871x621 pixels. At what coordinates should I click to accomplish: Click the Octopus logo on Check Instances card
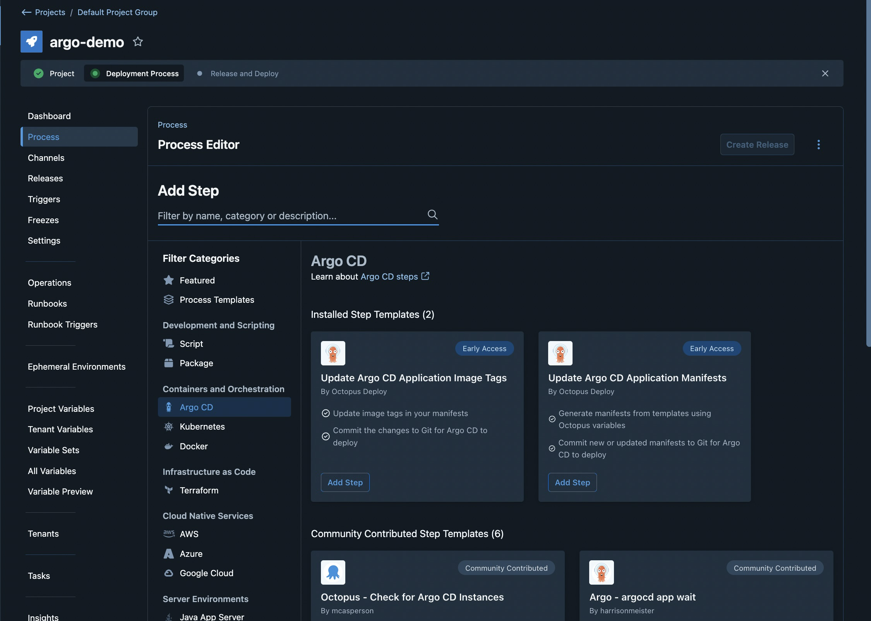[333, 572]
